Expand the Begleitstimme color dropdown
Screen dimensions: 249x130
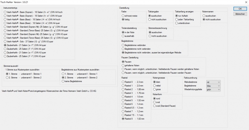pos(213,86)
